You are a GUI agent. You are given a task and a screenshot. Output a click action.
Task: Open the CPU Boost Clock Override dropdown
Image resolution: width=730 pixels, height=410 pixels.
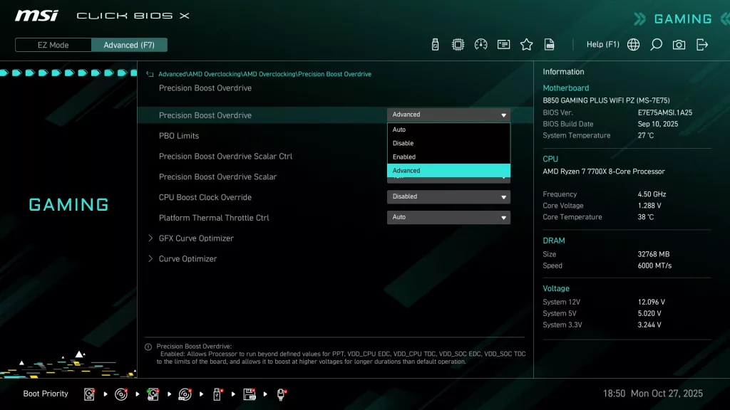pos(448,196)
